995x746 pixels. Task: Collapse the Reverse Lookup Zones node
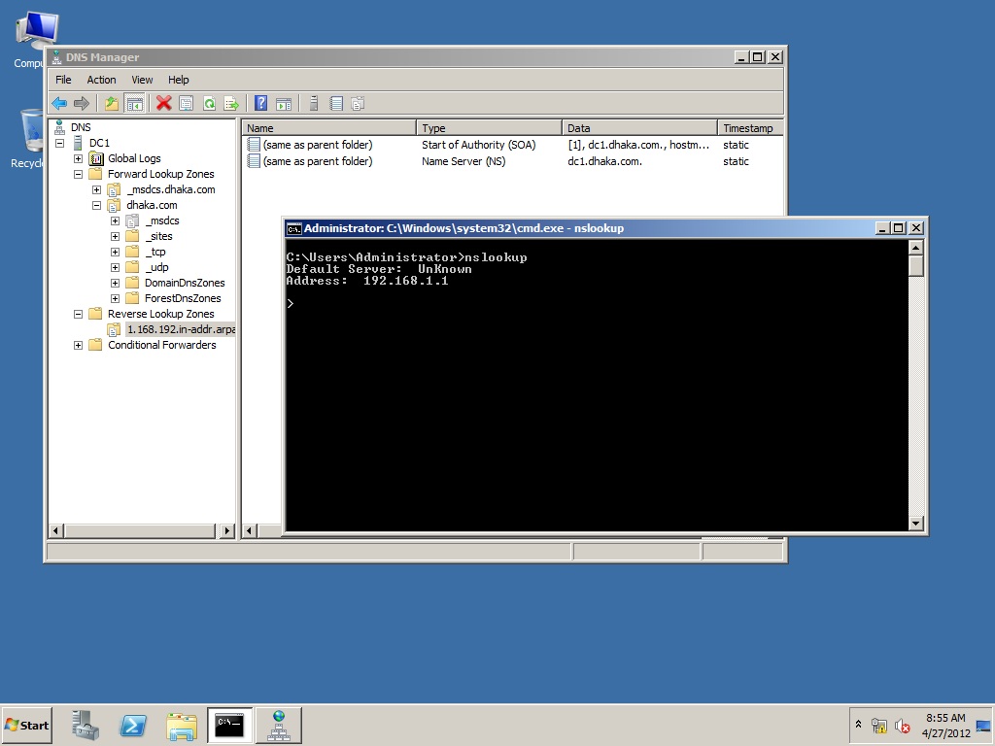[78, 314]
